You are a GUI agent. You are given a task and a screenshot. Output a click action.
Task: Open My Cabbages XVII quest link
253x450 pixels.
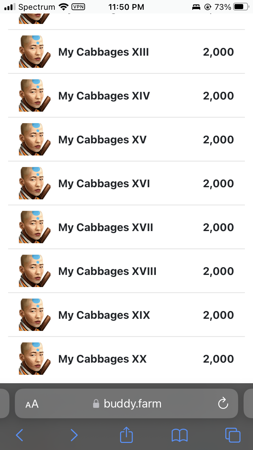point(106,227)
